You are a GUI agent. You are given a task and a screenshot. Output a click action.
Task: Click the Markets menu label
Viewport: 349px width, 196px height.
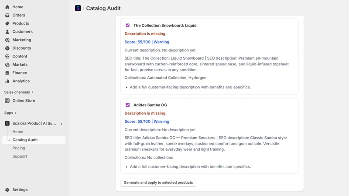tap(20, 64)
